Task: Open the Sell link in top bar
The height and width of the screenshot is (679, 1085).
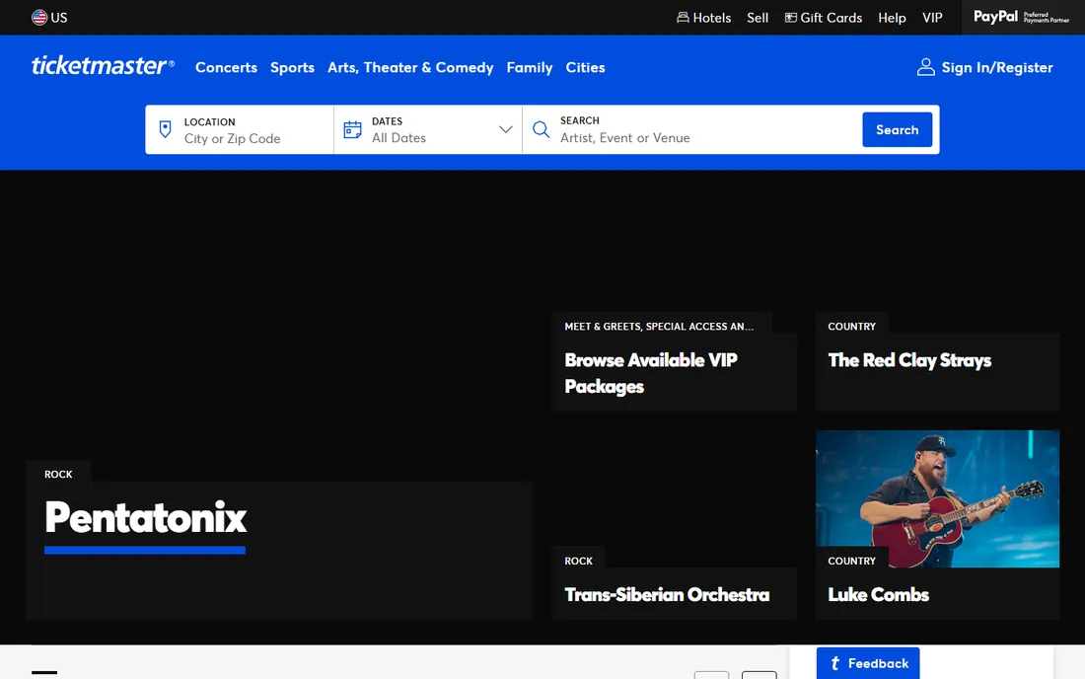Action: (757, 18)
